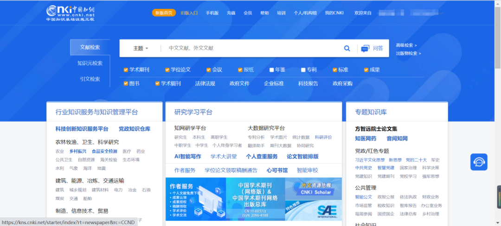Click the AI智能写作 link
501x226 pixels.
coord(187,156)
